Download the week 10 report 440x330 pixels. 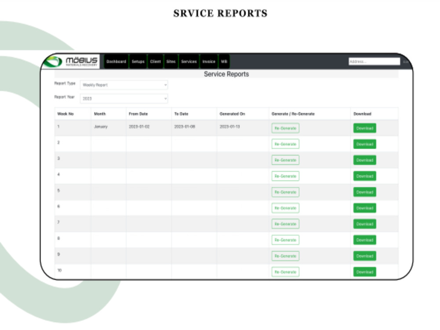pyautogui.click(x=365, y=272)
